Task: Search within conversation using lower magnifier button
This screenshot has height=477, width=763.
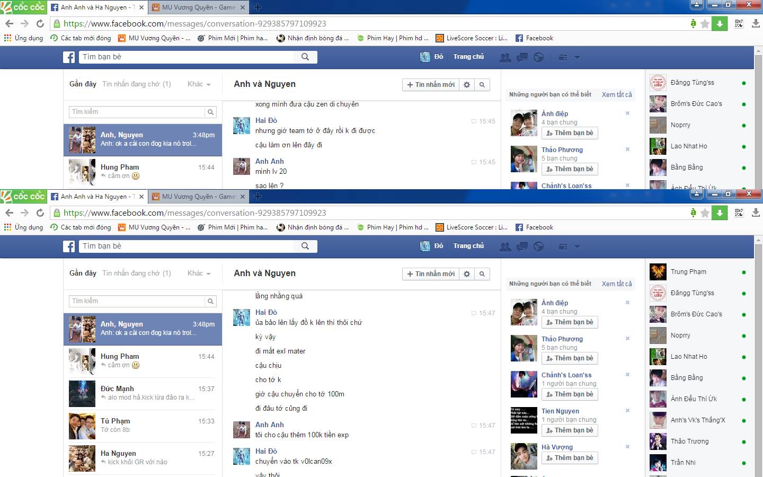Action: (482, 274)
